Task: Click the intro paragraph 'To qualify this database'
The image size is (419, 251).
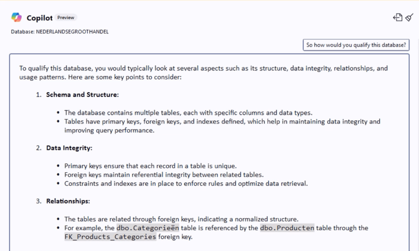Action: [203, 73]
